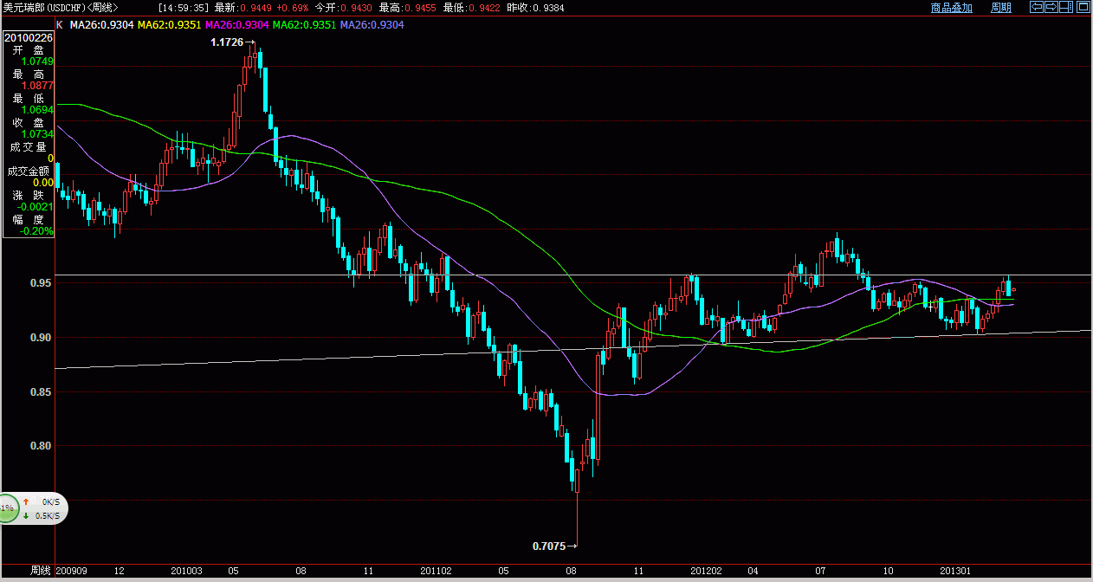The height and width of the screenshot is (582, 1093).
Task: Click the 1.1726 high price marker
Action: [228, 42]
